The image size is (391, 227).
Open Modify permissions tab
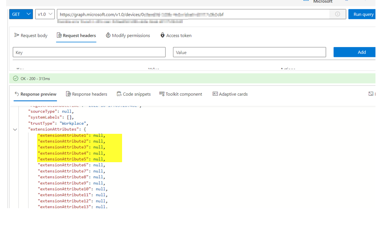click(x=128, y=36)
